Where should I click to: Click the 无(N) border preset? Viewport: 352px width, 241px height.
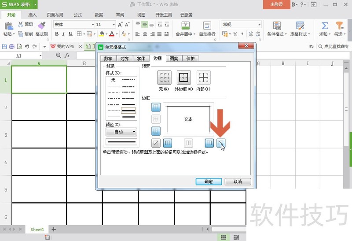164,78
